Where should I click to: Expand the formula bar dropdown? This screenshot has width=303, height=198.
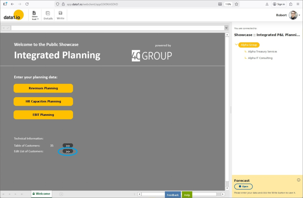click(x=226, y=28)
